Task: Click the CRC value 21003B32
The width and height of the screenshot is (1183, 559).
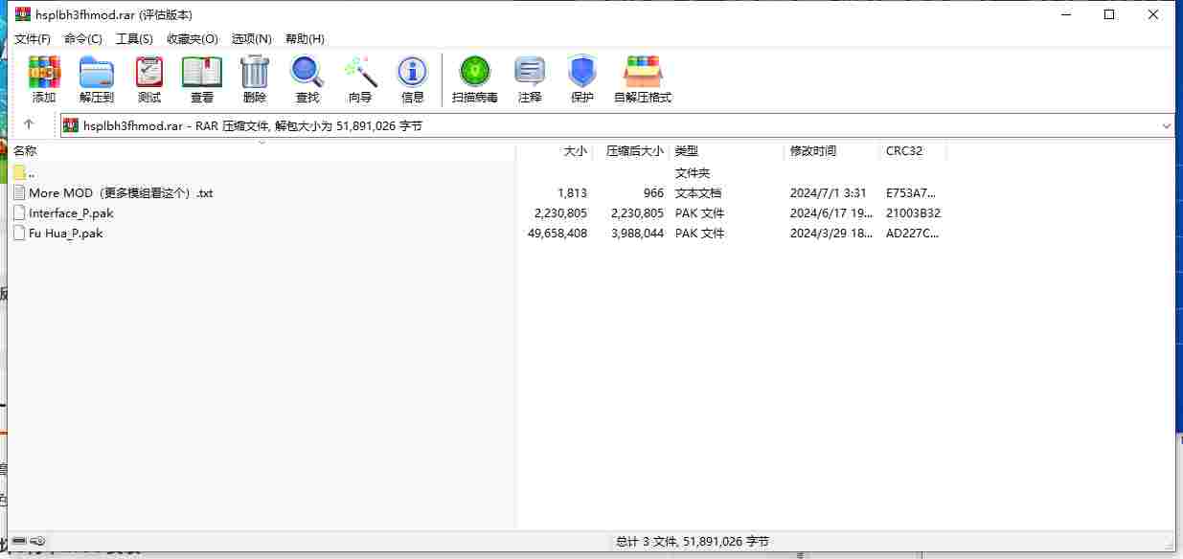Action: click(x=914, y=212)
